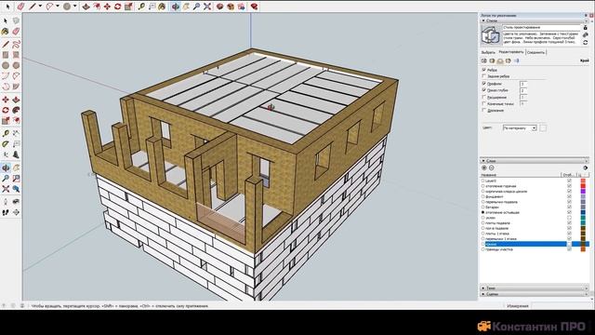The width and height of the screenshot is (595, 335).
Task: Select the Push/Pull tool in top toolbar
Action: coord(86,7)
